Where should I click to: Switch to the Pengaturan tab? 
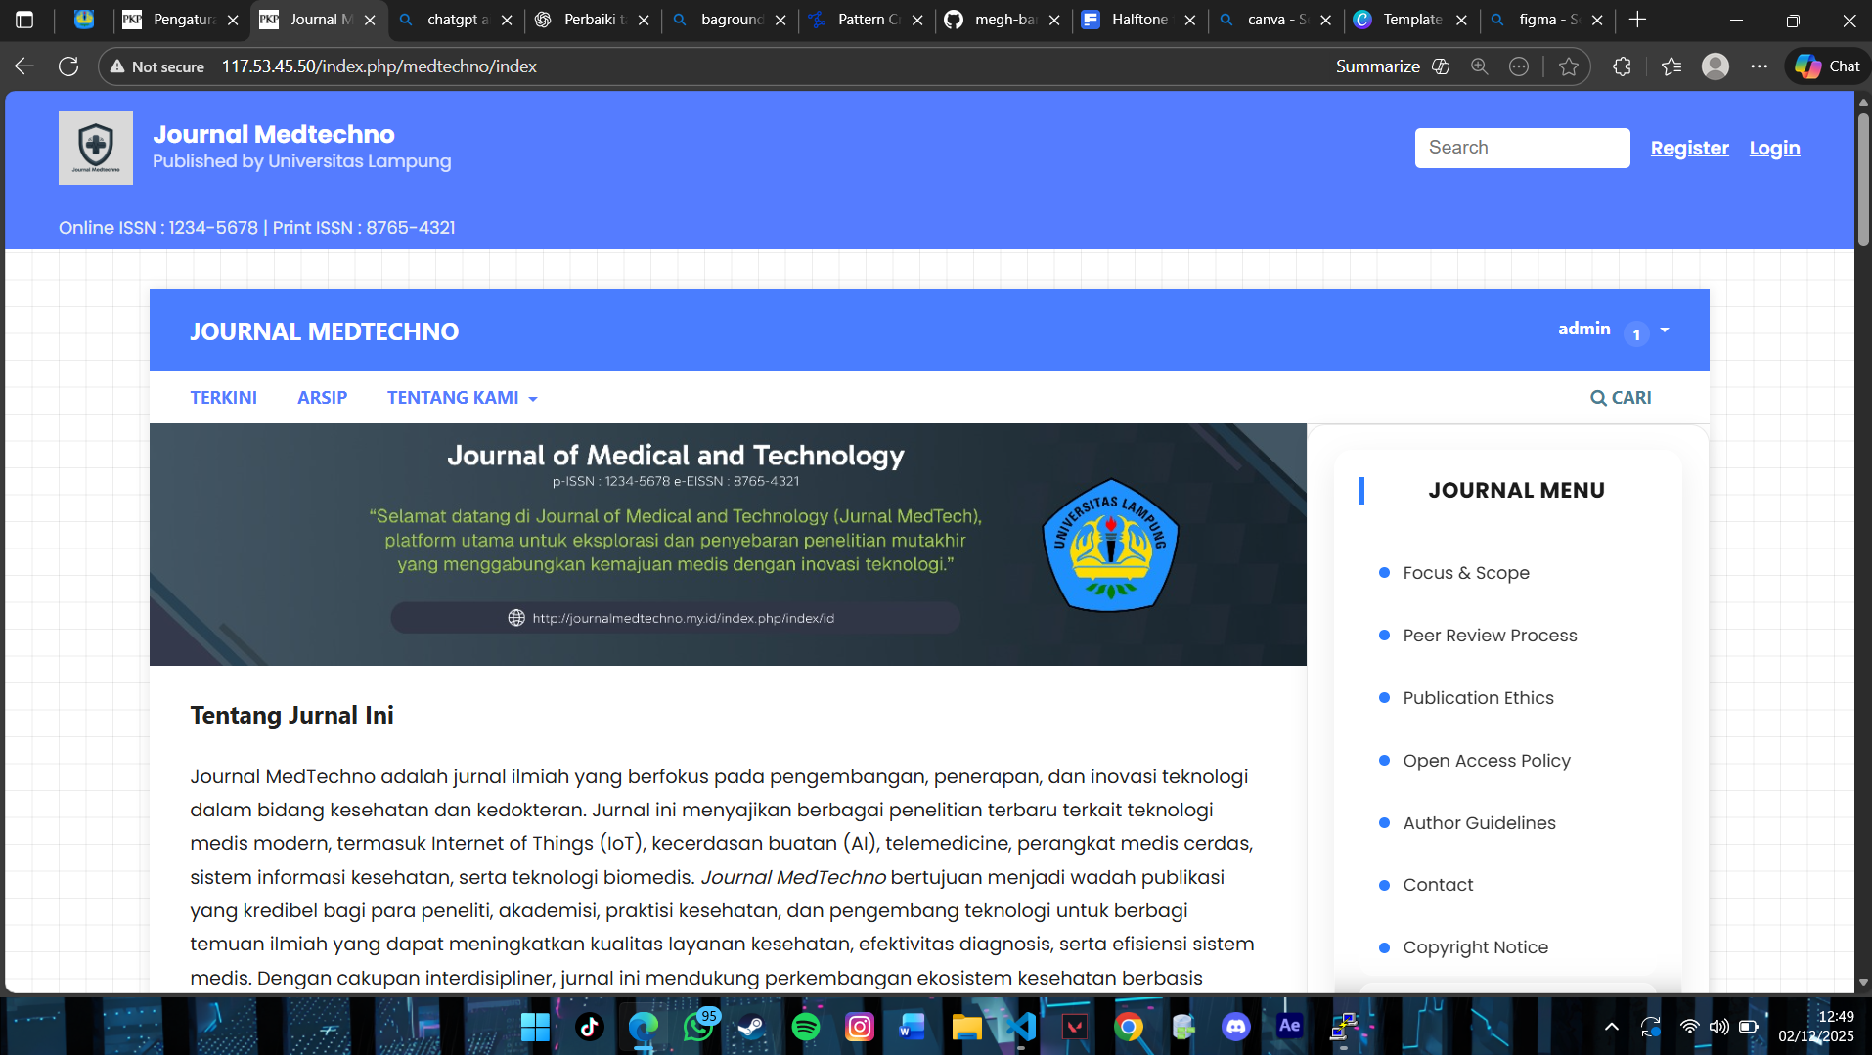182,20
